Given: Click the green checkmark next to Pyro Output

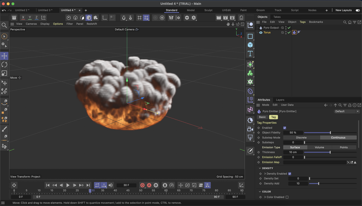Looking at the screenshot, I should 289,28.
